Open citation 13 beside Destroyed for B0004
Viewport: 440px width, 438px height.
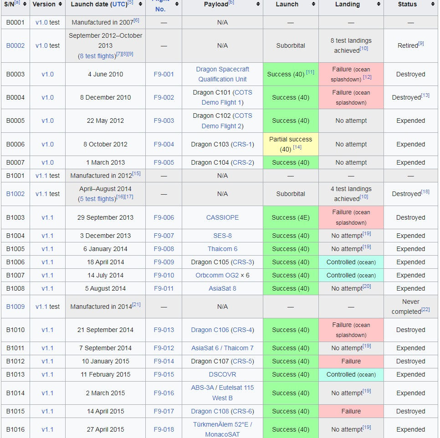(425, 95)
